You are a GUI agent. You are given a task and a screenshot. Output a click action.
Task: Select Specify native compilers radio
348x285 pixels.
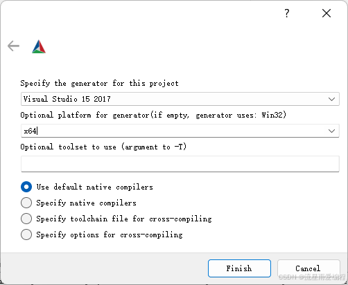coord(26,203)
